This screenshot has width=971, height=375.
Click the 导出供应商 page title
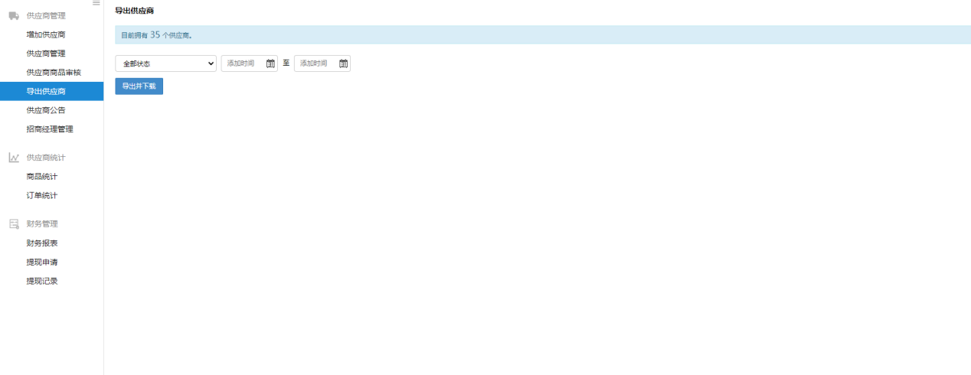coord(135,11)
